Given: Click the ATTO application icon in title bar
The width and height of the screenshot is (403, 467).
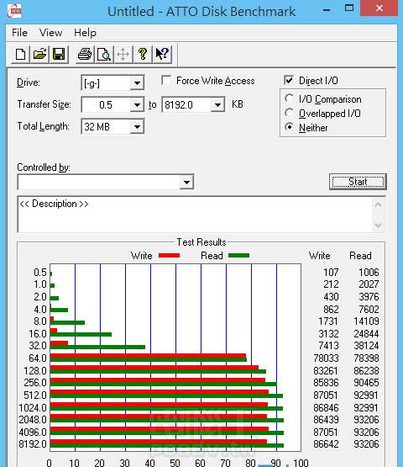Looking at the screenshot, I should coord(14,11).
